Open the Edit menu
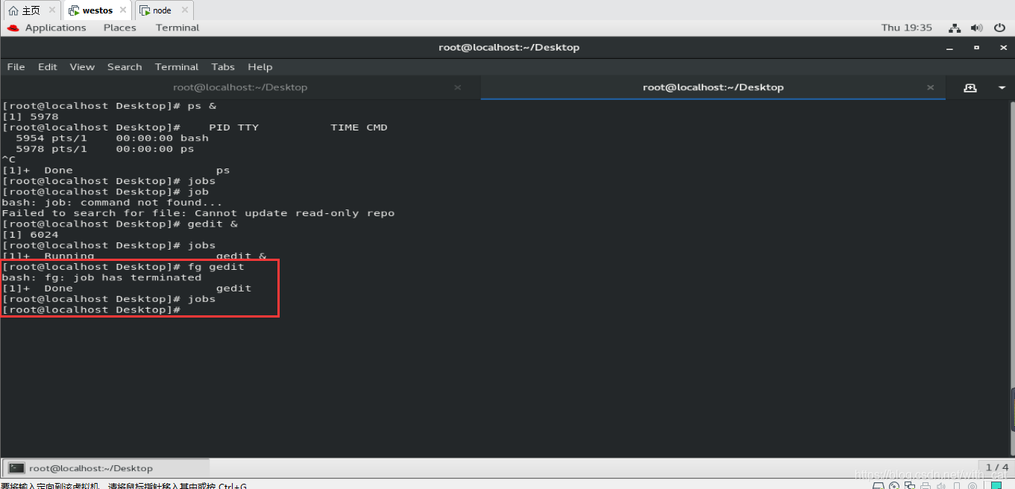Image resolution: width=1015 pixels, height=489 pixels. point(48,66)
